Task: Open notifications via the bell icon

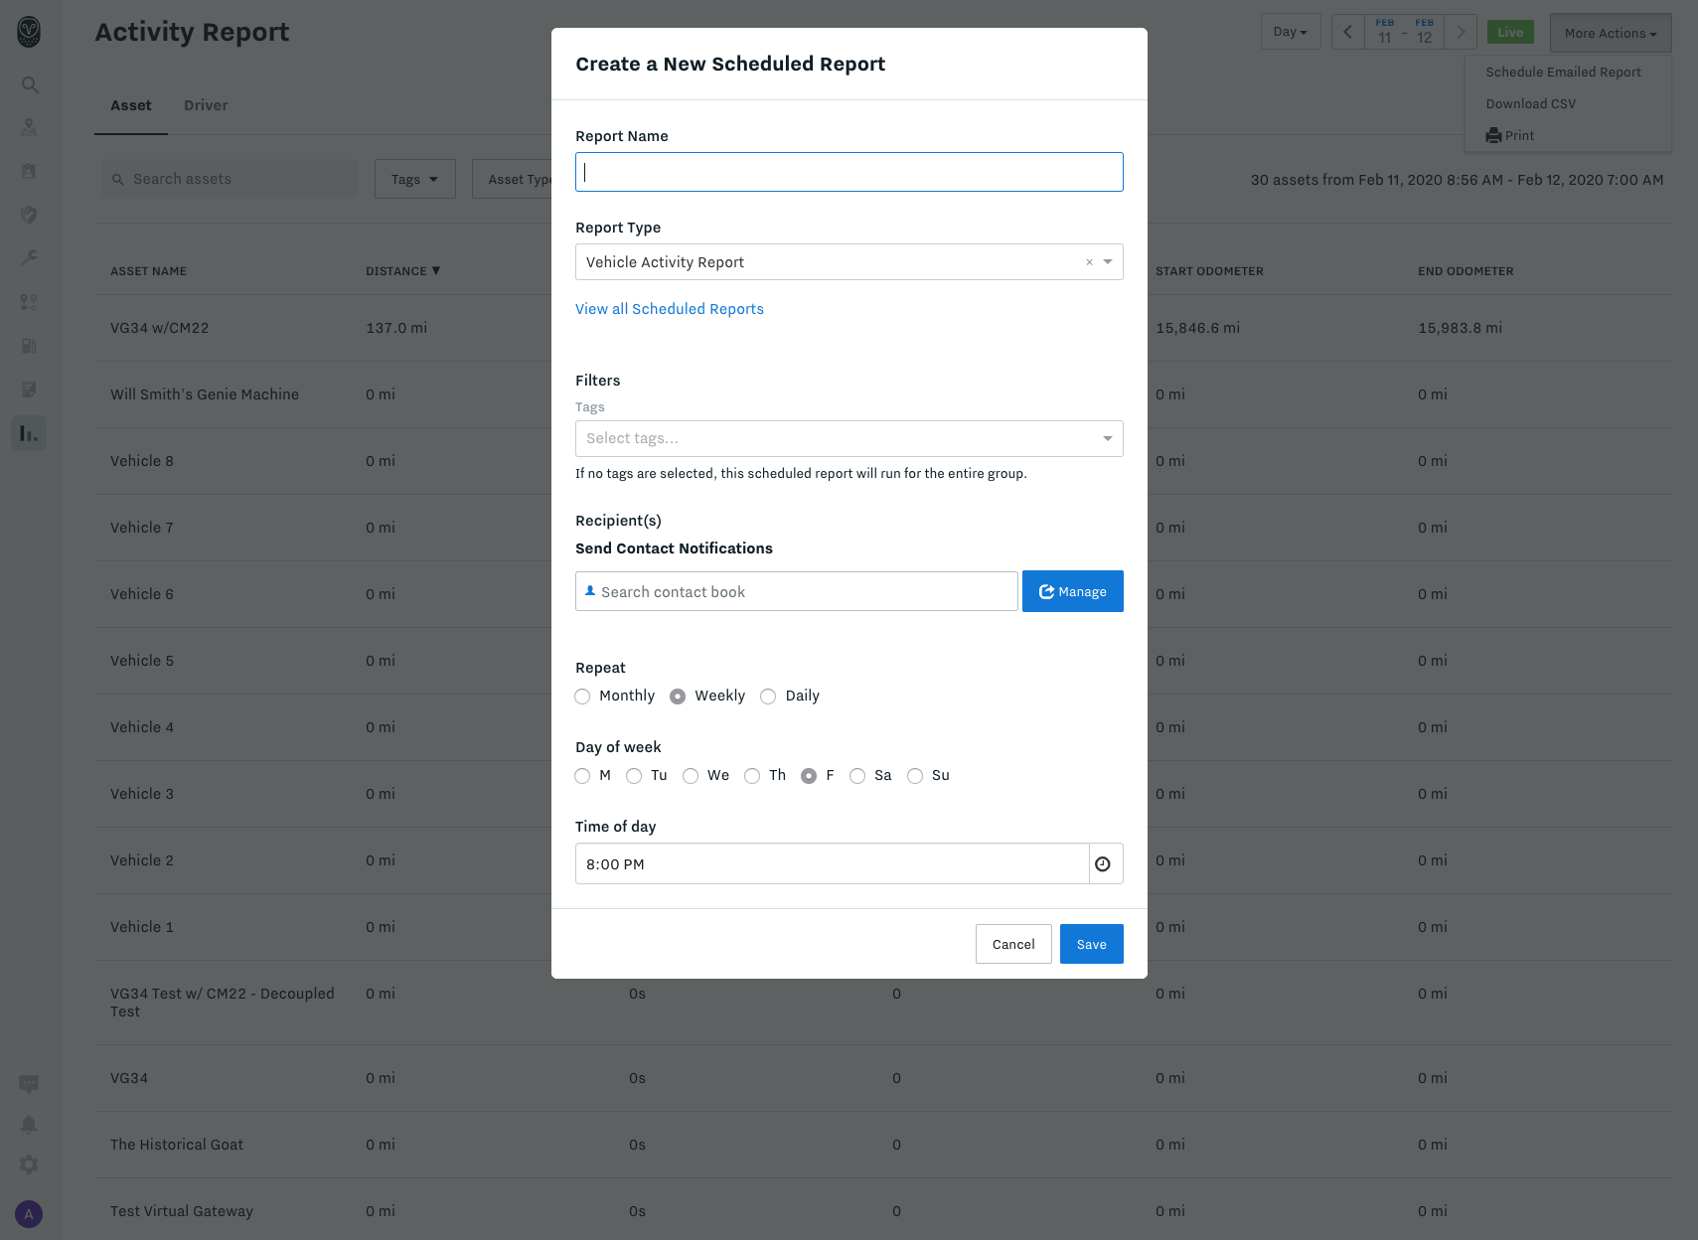Action: (29, 1124)
